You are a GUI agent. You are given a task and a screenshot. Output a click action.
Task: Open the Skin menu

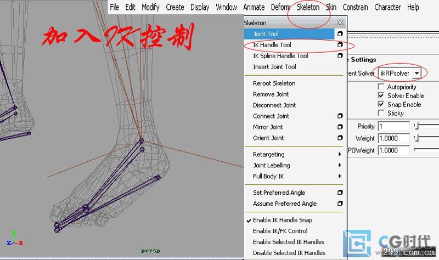[331, 7]
